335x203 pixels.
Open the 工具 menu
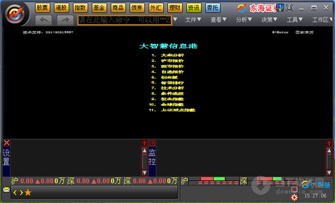295,20
